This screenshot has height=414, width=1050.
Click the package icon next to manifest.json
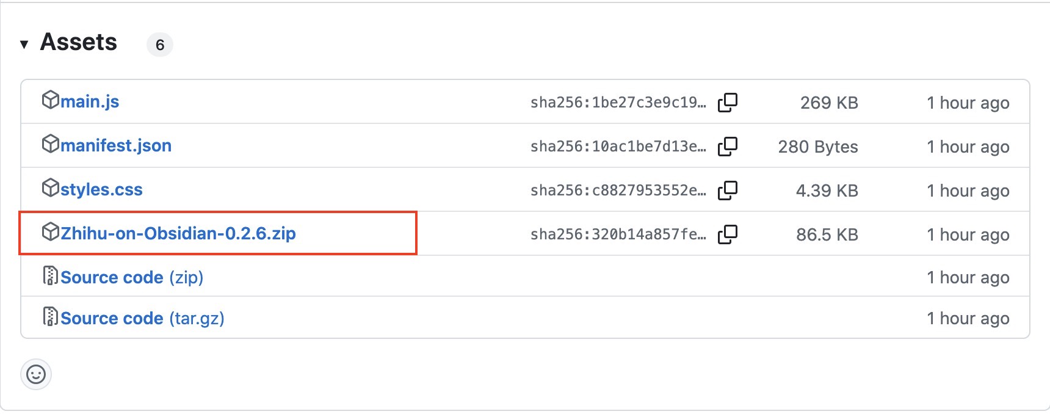50,145
